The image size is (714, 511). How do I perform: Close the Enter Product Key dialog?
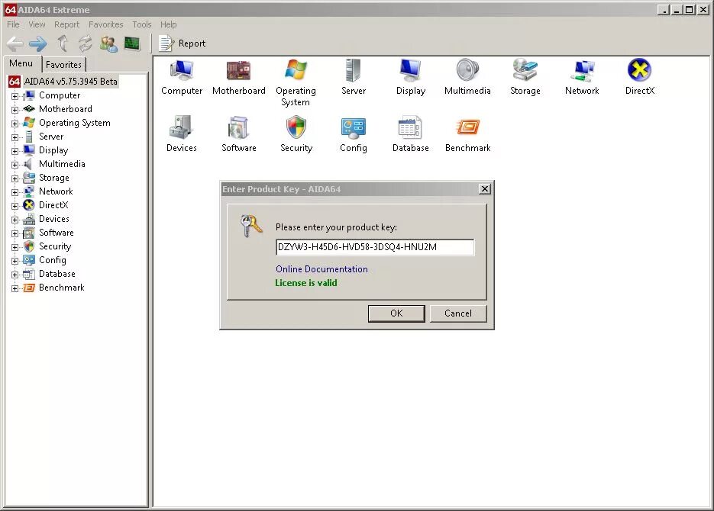[485, 188]
